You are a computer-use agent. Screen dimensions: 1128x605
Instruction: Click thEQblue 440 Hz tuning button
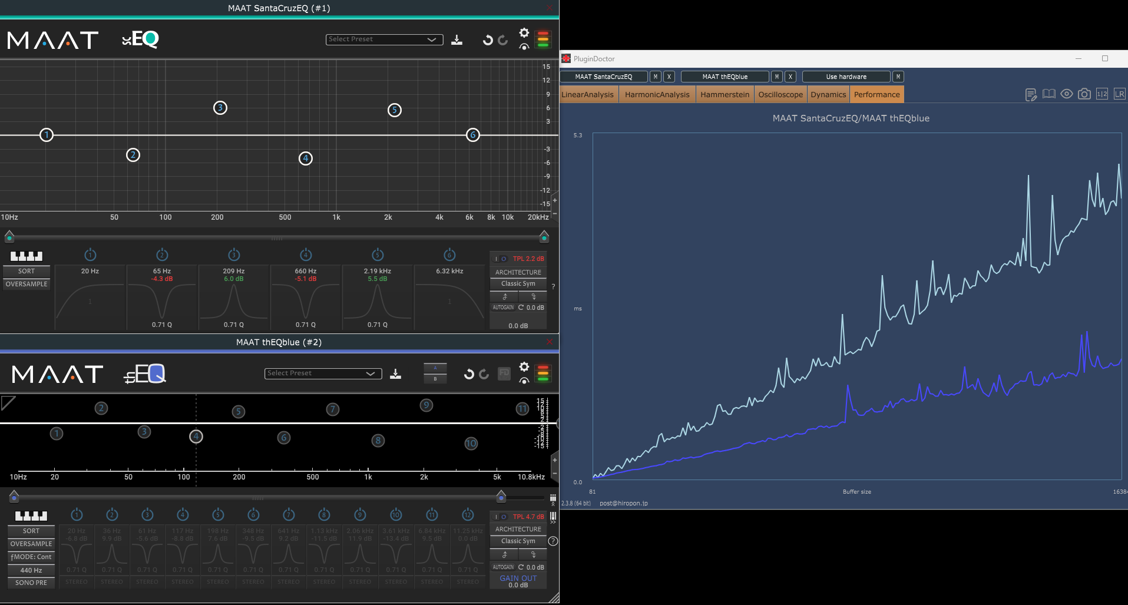(x=31, y=570)
